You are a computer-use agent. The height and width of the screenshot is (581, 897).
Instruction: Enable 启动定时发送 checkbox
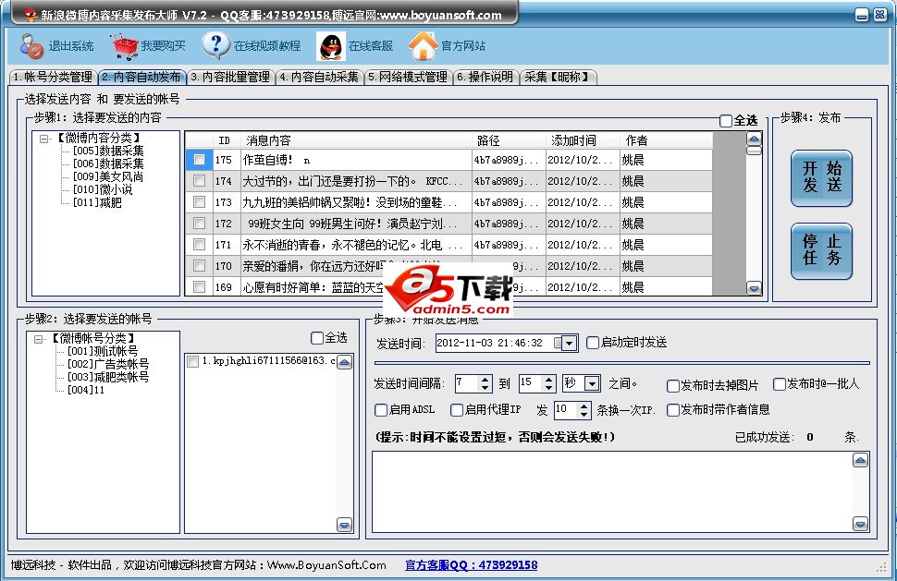pos(594,343)
